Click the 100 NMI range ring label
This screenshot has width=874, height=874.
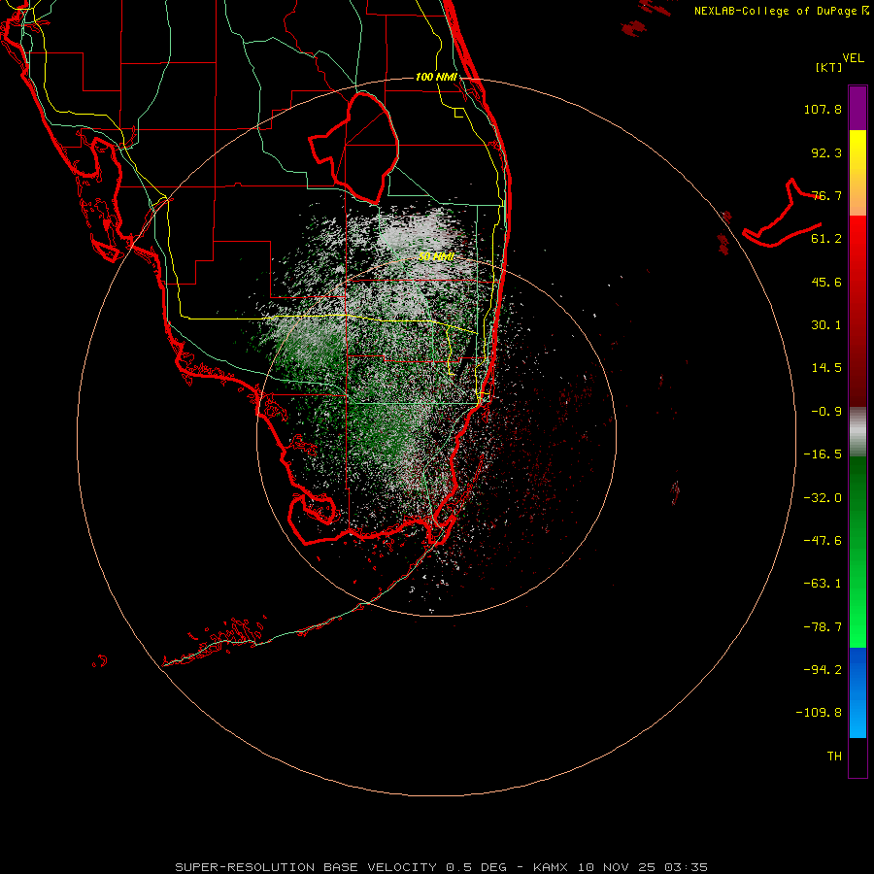(436, 77)
